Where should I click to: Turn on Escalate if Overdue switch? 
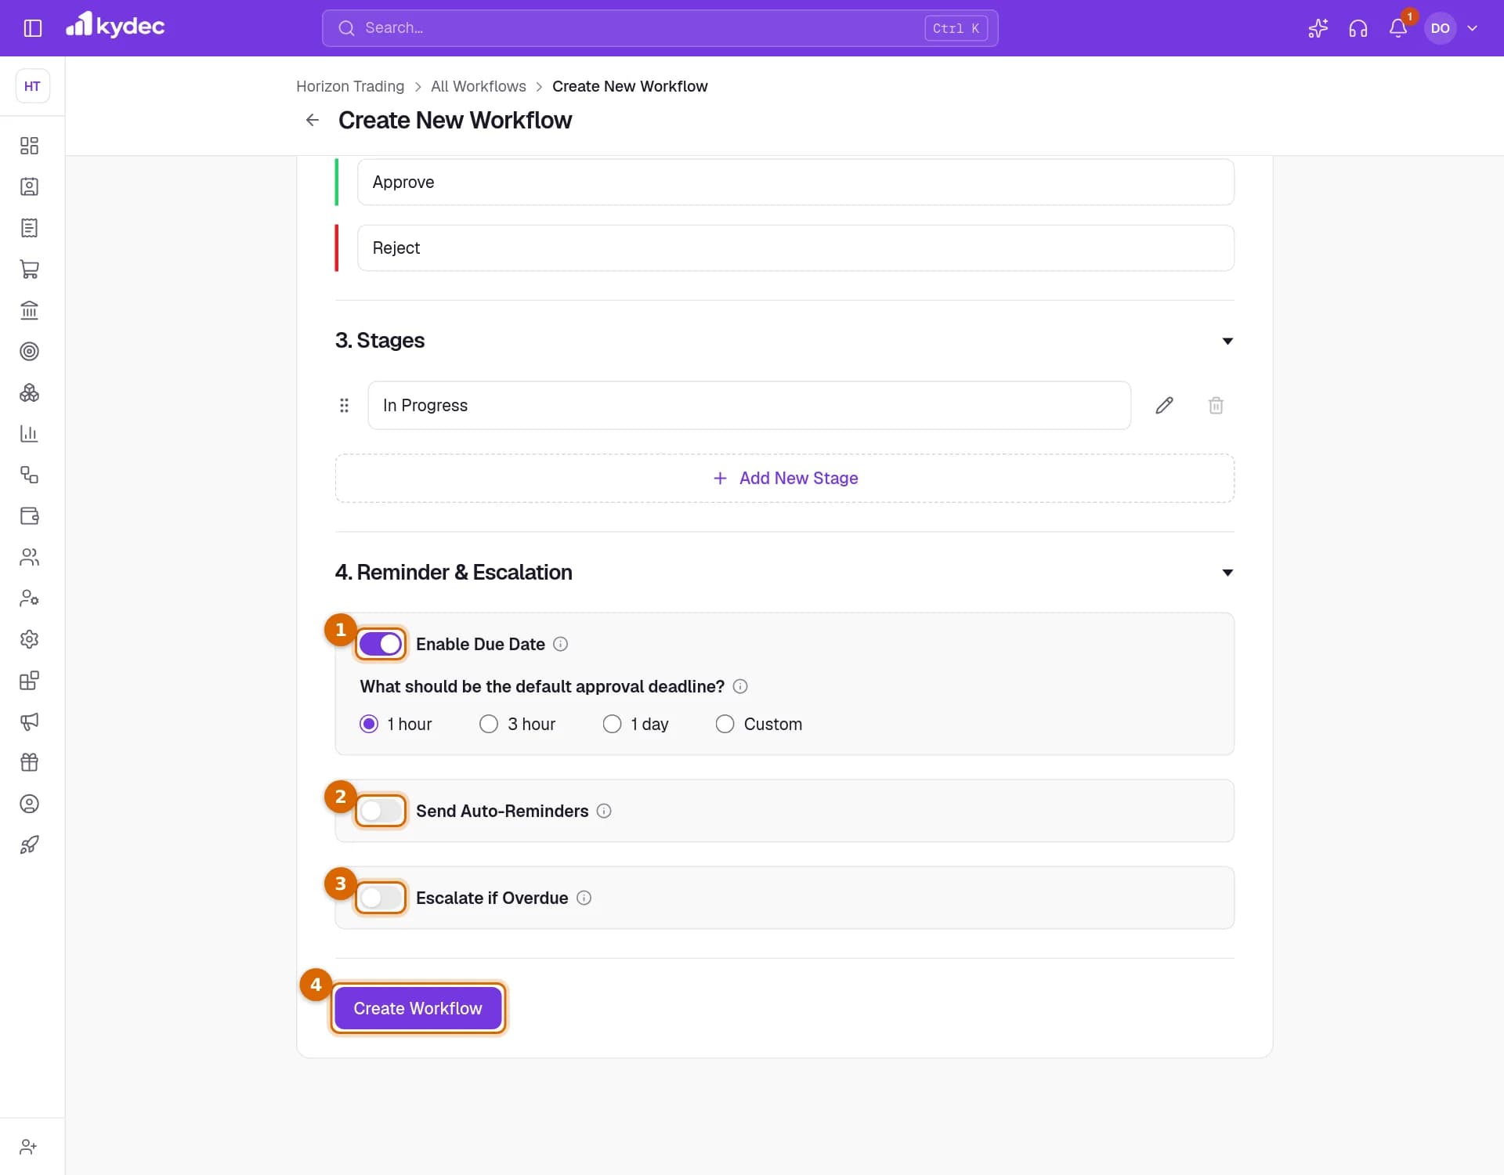[x=381, y=898]
